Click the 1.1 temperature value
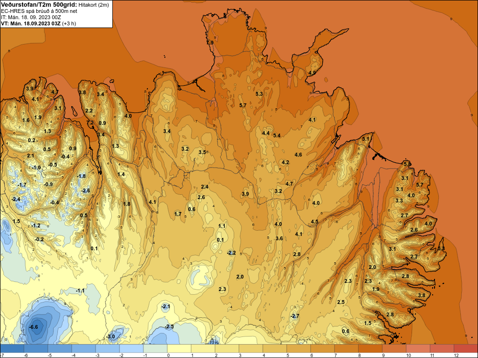478x358 pixels. click(x=222, y=226)
